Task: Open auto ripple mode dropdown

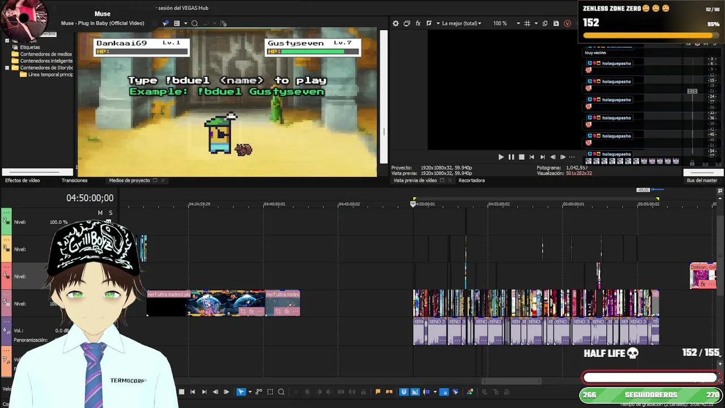Action: click(435, 392)
